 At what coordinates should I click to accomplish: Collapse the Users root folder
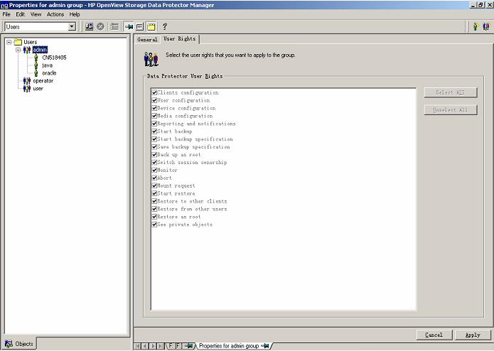pyautogui.click(x=9, y=42)
